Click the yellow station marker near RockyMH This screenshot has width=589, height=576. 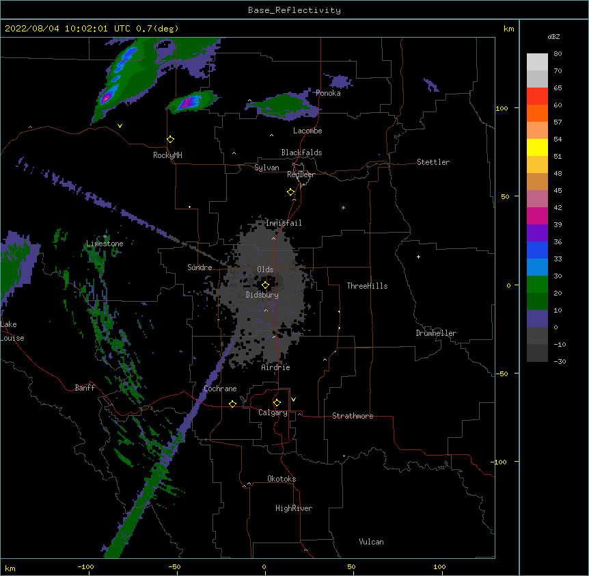click(x=171, y=140)
